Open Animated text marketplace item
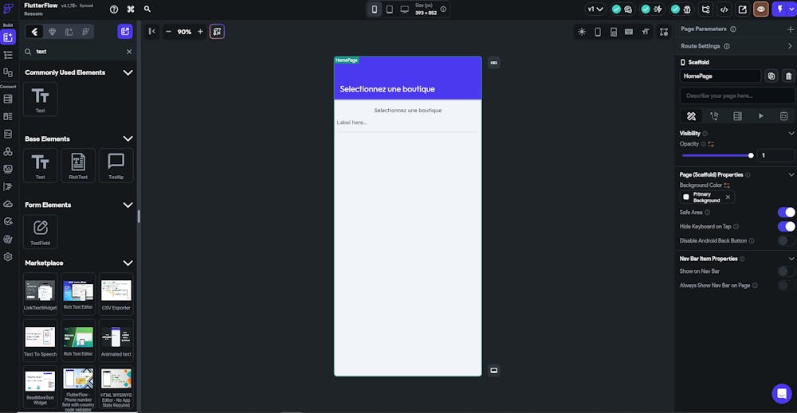The height and width of the screenshot is (413, 797). tap(116, 340)
